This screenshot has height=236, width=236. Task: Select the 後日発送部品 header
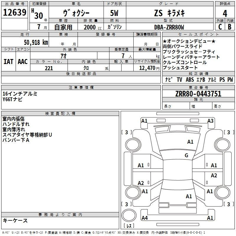[x=81, y=73]
